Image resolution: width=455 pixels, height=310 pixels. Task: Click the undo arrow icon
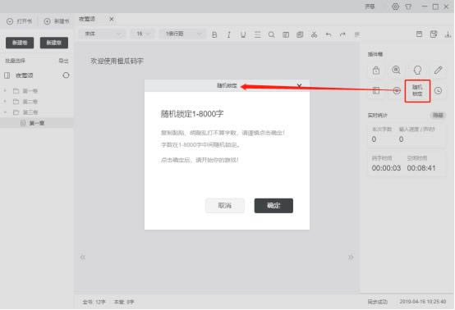coord(329,34)
